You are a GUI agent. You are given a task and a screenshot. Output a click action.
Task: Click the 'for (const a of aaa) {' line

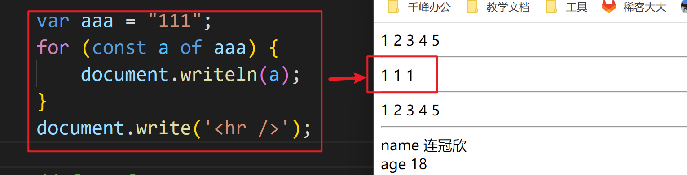coord(158,48)
